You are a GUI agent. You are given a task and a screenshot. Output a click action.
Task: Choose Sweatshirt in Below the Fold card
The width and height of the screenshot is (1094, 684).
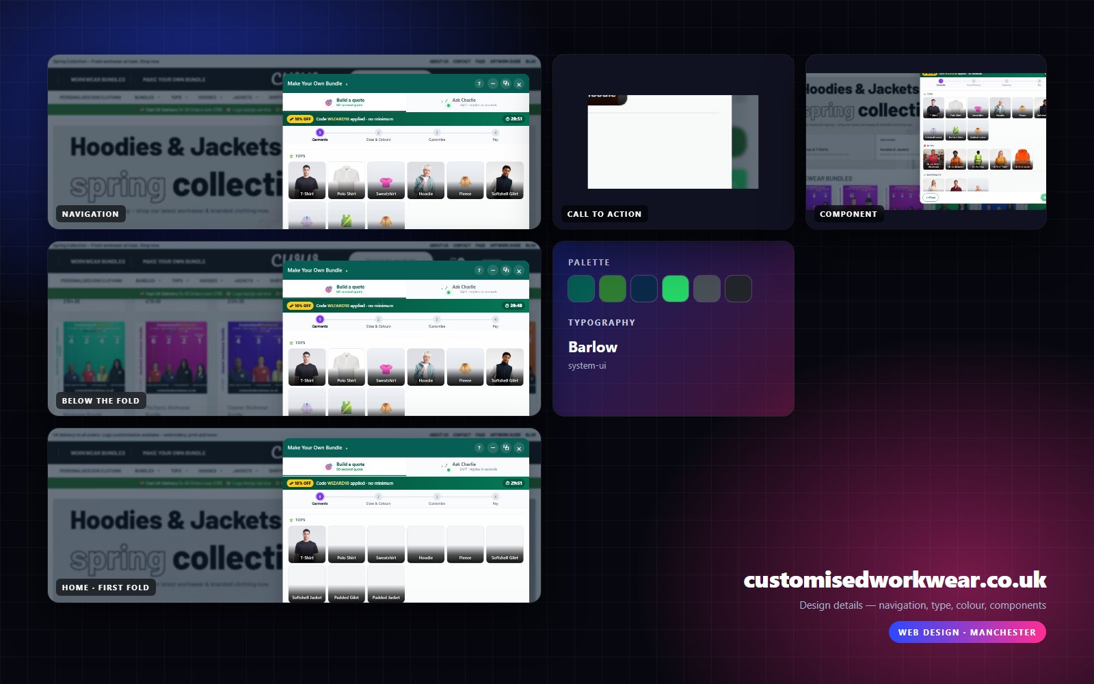pyautogui.click(x=386, y=367)
